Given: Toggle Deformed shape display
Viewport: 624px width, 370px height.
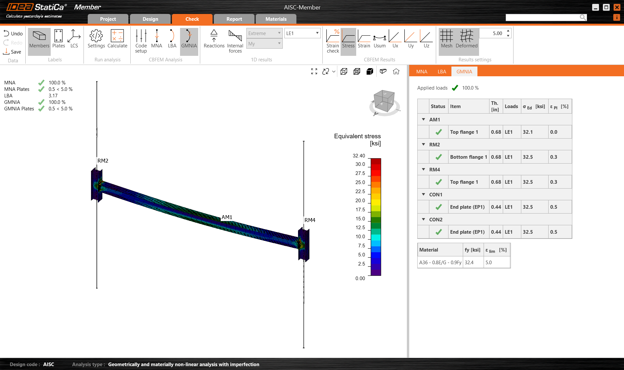Looking at the screenshot, I should pyautogui.click(x=466, y=39).
